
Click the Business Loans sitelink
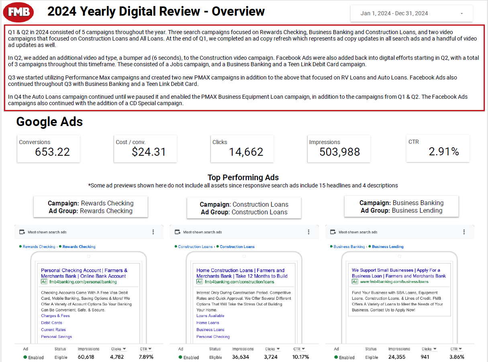point(210,330)
